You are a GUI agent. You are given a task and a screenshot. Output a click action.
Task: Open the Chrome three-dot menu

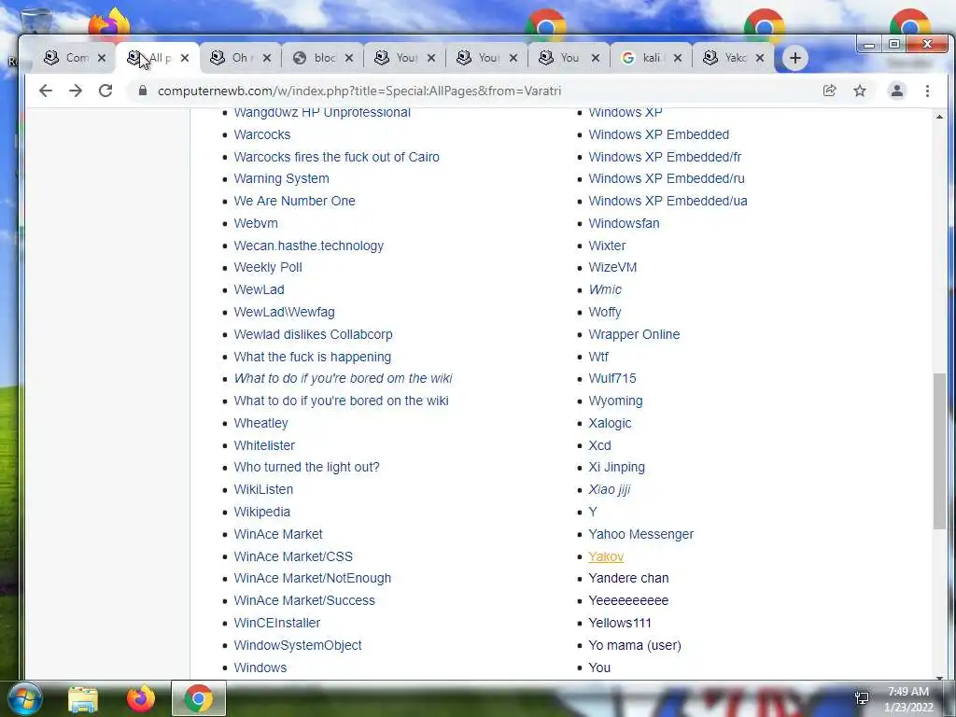pos(927,91)
